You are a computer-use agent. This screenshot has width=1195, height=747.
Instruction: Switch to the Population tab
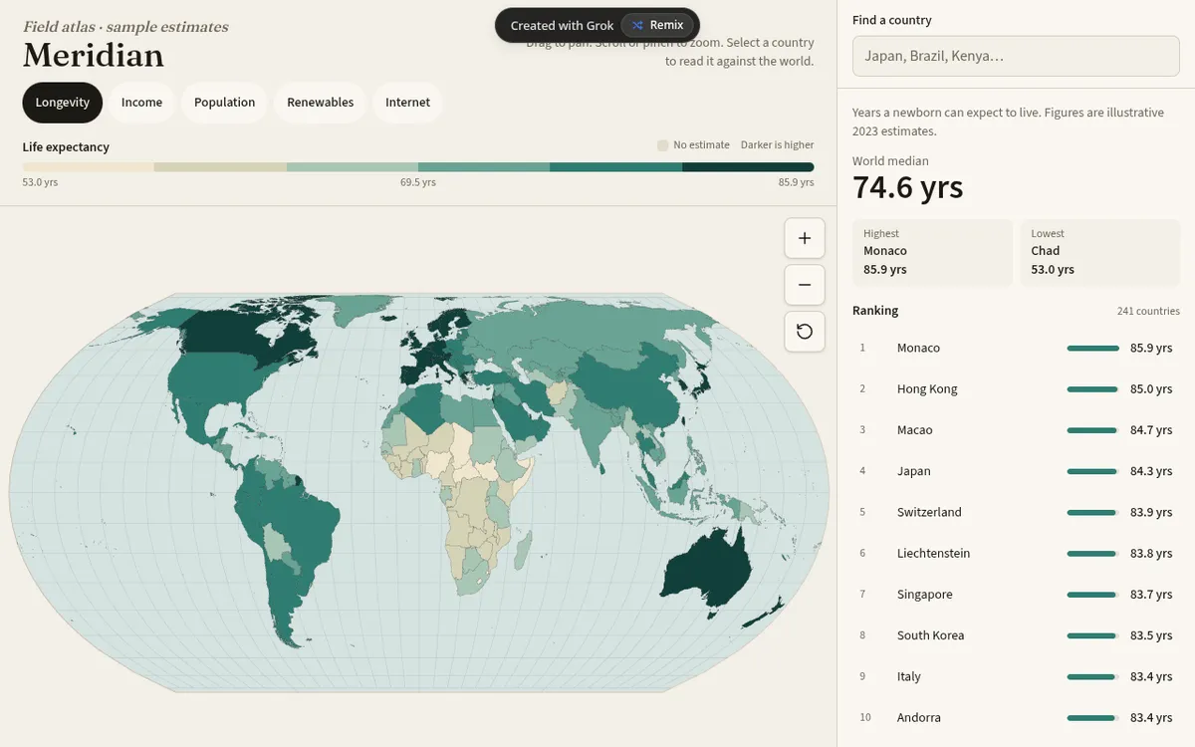click(x=224, y=103)
